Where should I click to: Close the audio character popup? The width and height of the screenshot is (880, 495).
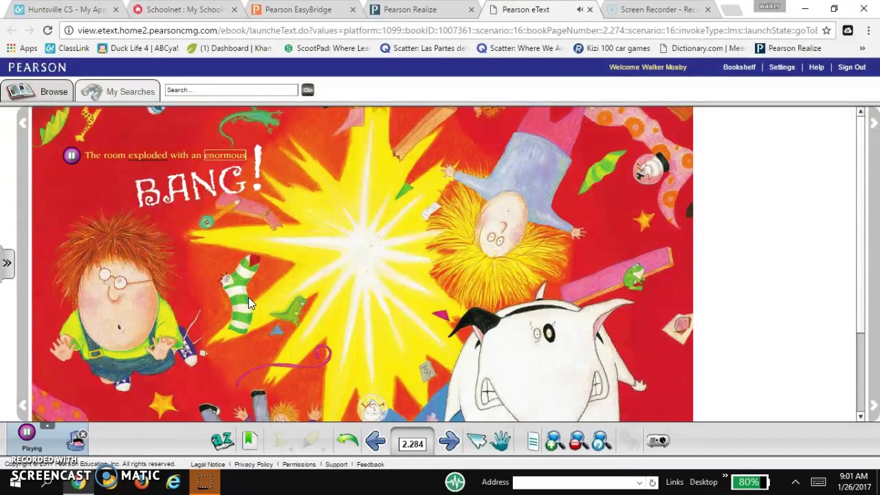point(82,434)
